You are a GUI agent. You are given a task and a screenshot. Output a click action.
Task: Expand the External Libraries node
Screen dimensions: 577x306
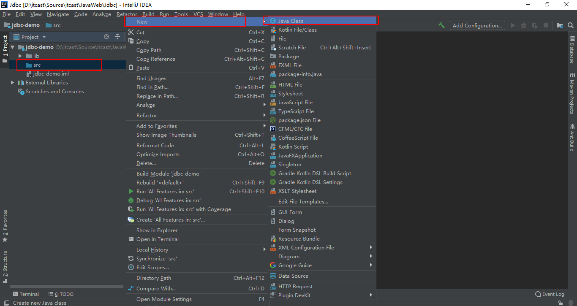[x=13, y=83]
